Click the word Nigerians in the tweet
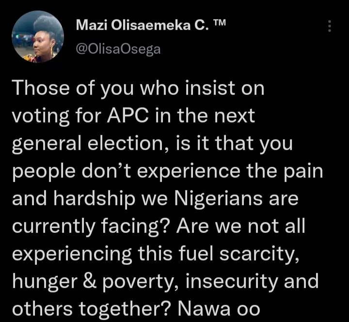 [x=231, y=199]
